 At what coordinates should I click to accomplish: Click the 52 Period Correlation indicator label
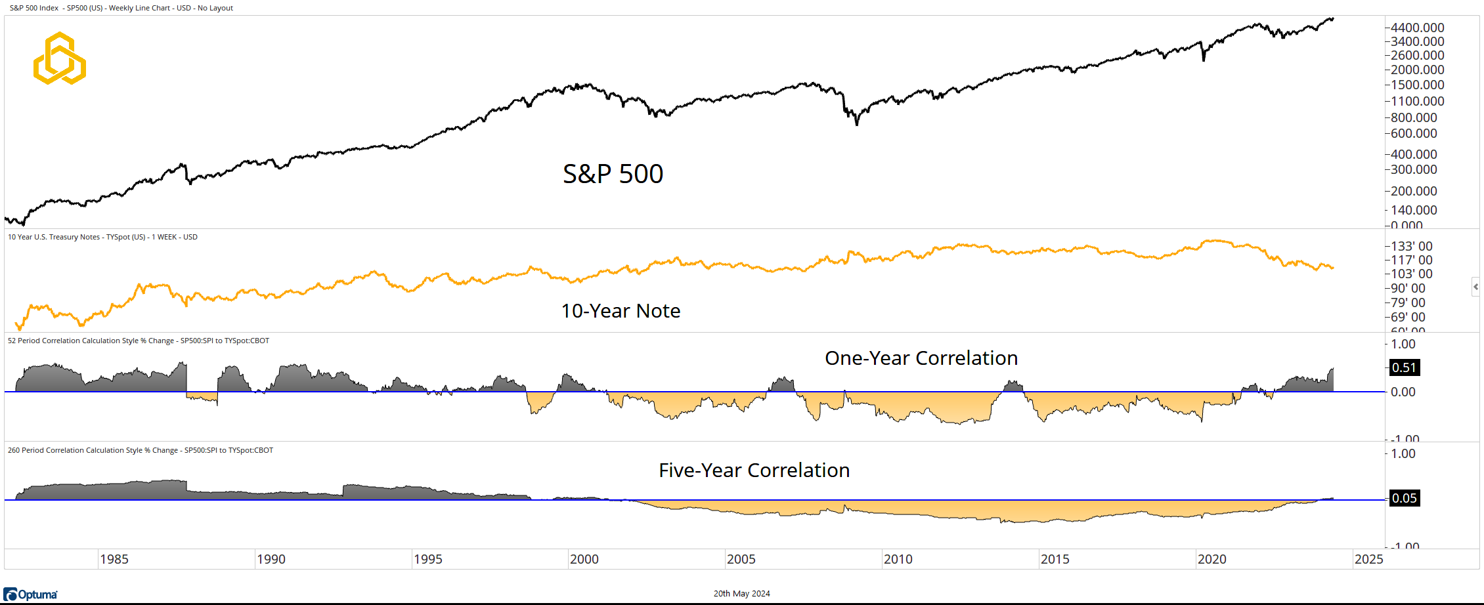tap(138, 341)
